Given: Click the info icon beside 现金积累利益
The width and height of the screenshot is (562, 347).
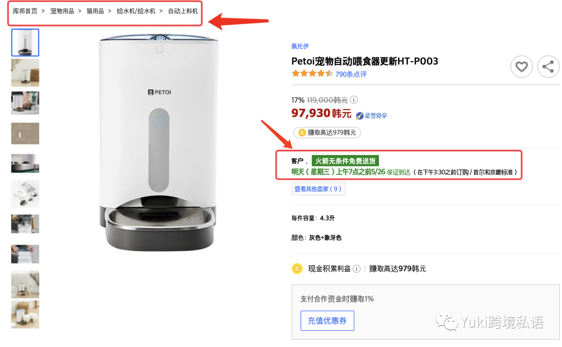Looking at the screenshot, I should point(356,269).
